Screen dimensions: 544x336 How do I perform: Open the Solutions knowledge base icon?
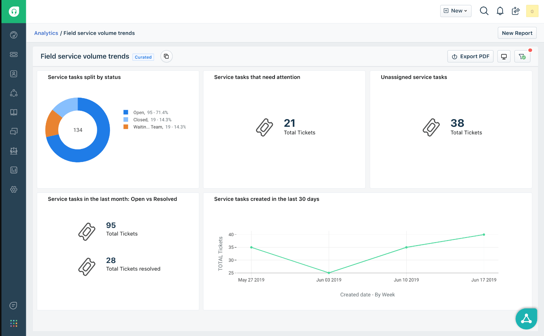click(x=13, y=112)
